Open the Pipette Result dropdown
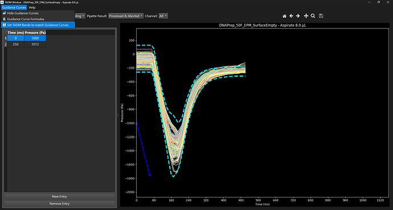Screen dimensions: 393x210 click(x=126, y=16)
